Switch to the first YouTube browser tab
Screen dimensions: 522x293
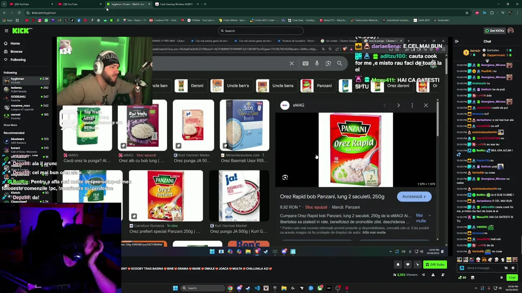(31, 4)
